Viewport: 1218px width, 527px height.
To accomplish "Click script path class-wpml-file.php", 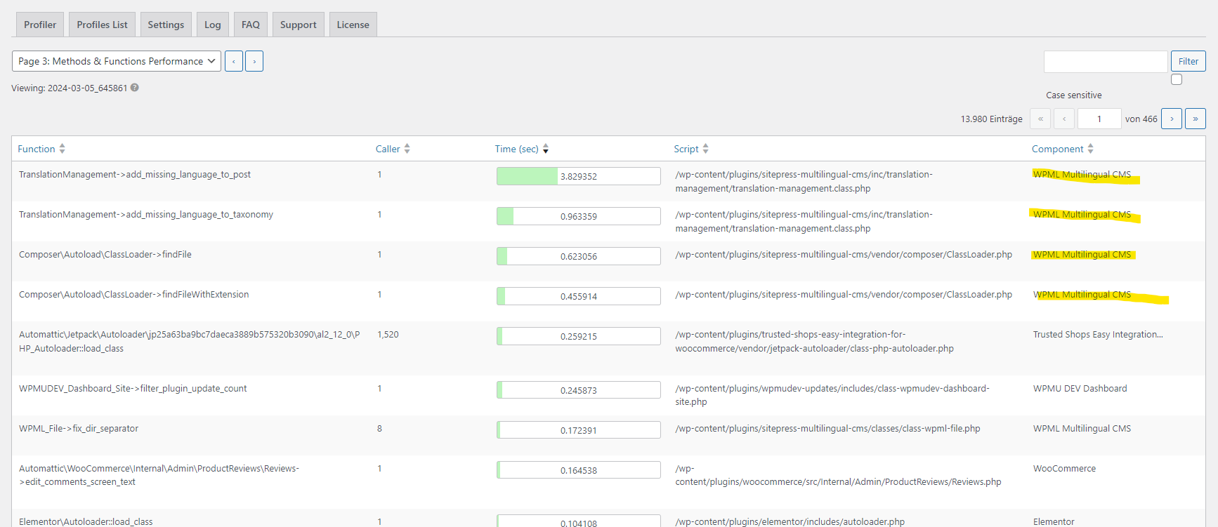I will coord(827,428).
